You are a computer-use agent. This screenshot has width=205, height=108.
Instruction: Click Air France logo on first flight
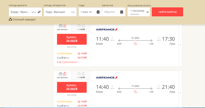(107, 29)
